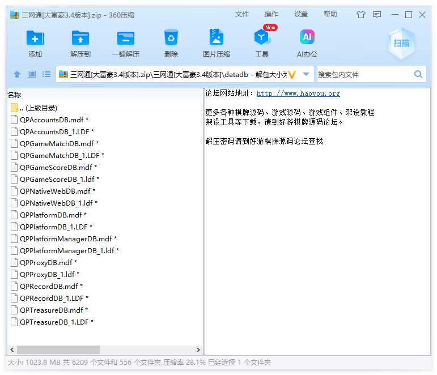Viewport: 437px width, 375px height.
Task: Open the 设置 menu
Action: point(301,14)
